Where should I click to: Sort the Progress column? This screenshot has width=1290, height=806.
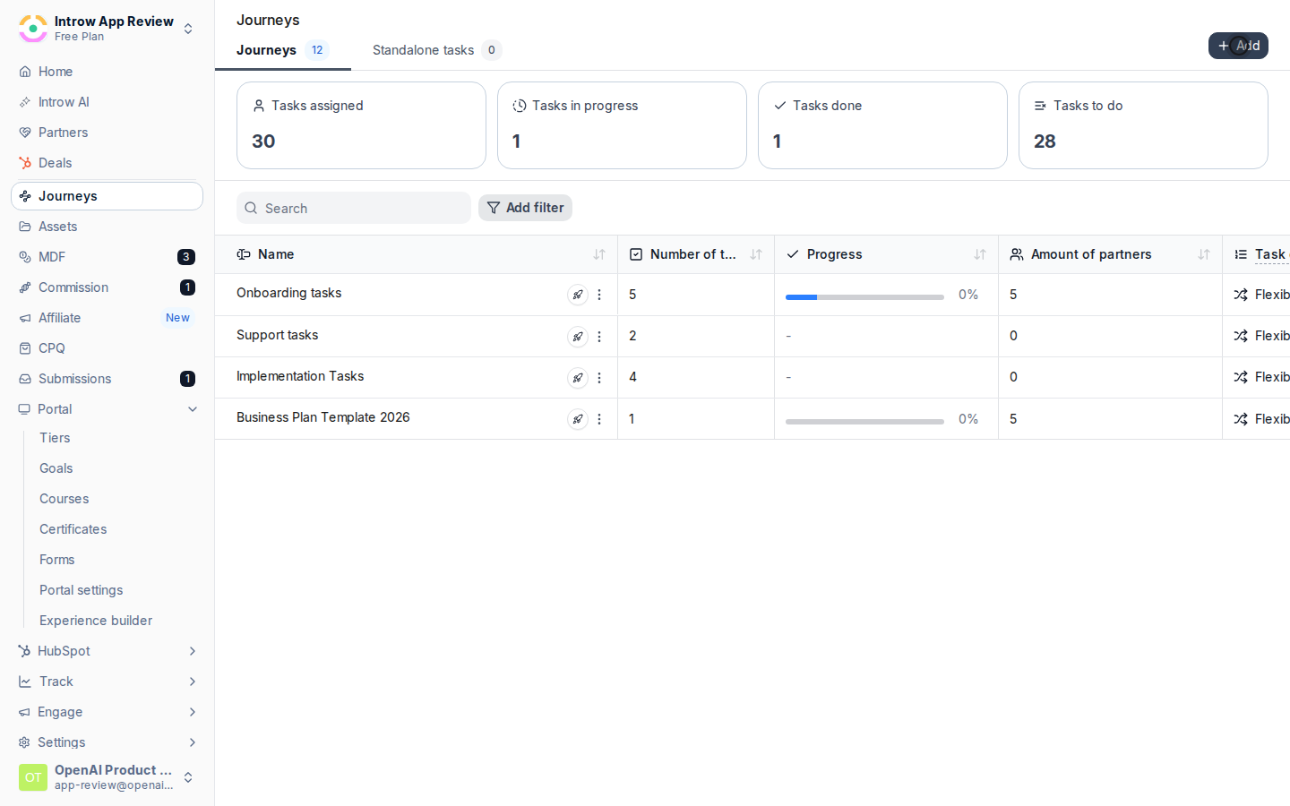click(x=980, y=254)
